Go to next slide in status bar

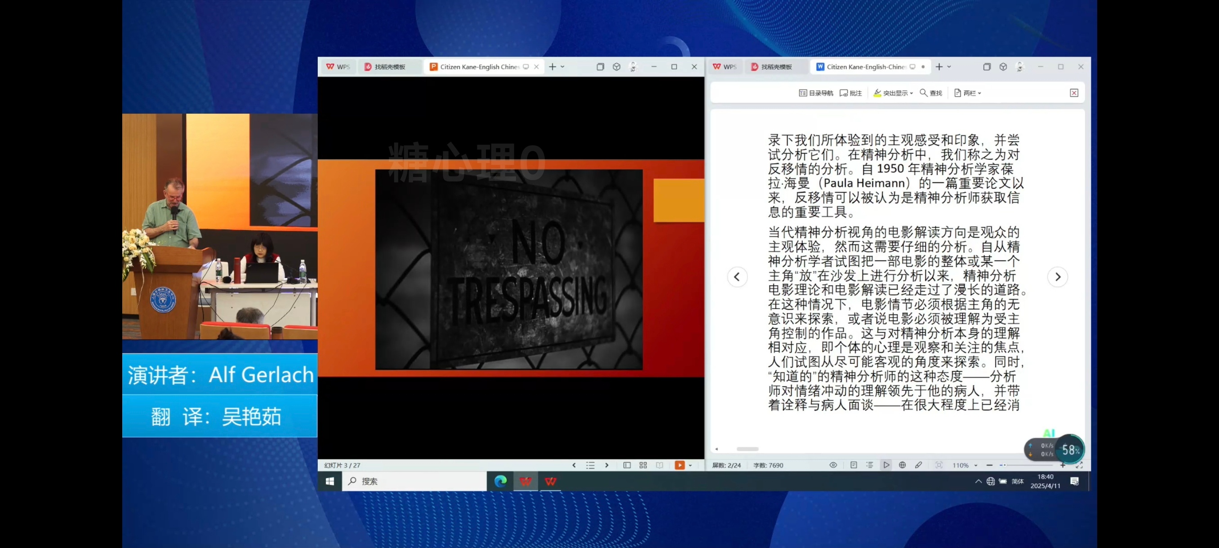click(607, 465)
